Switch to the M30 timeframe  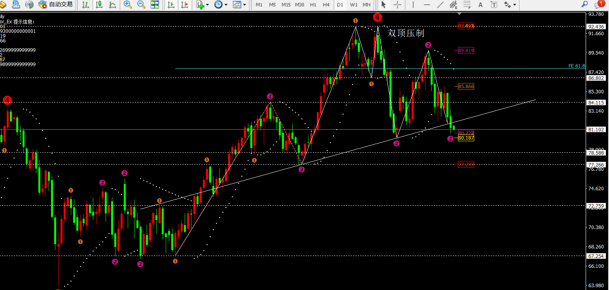click(x=300, y=5)
